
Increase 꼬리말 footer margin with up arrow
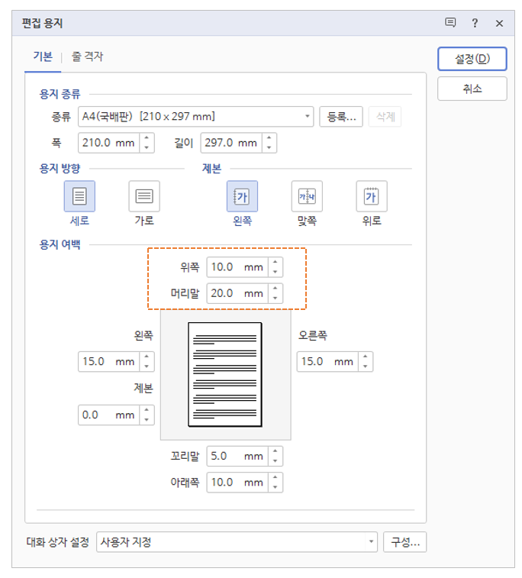point(275,451)
